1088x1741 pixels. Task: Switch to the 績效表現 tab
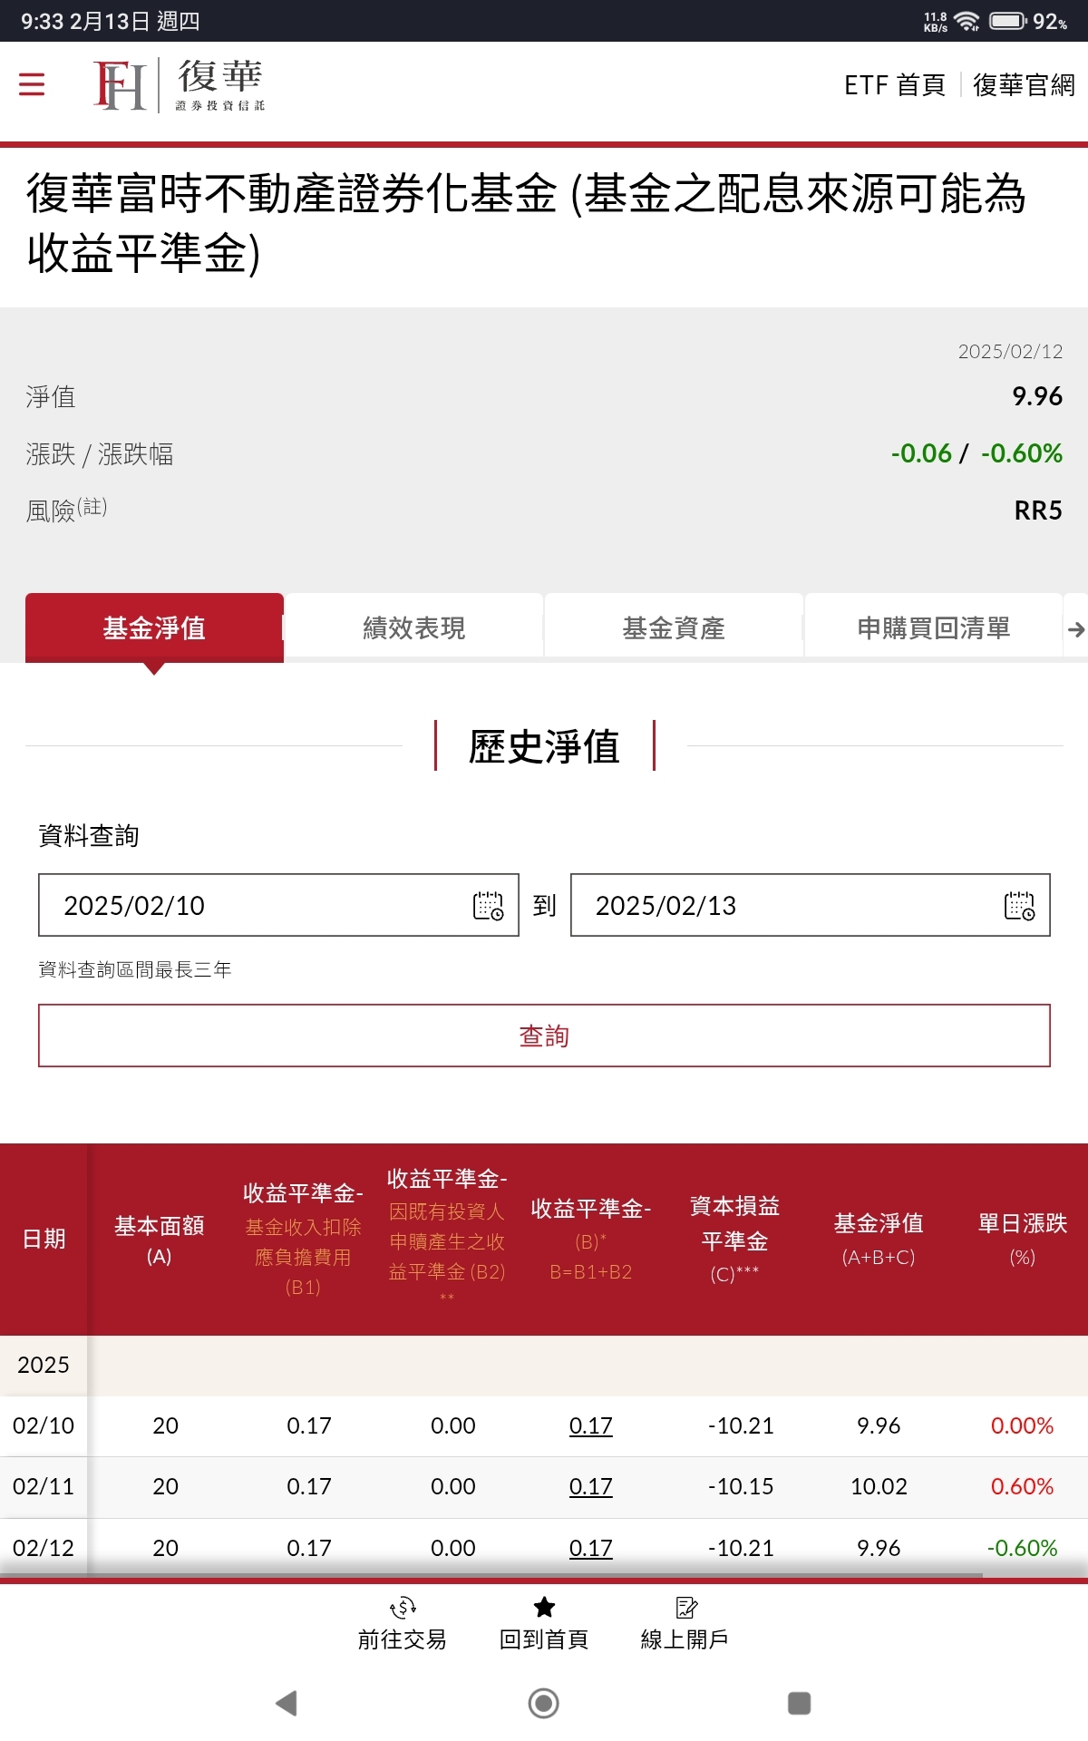414,627
